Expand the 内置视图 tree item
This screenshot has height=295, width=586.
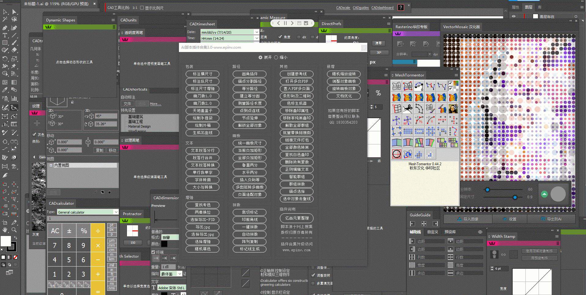[x=51, y=165]
